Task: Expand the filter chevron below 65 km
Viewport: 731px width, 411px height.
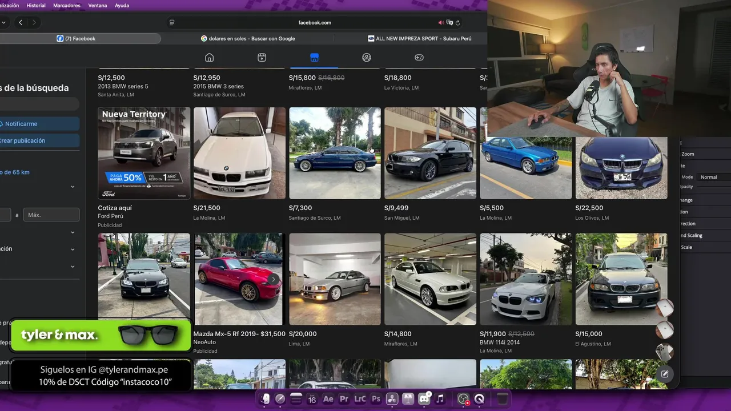Action: click(x=73, y=187)
